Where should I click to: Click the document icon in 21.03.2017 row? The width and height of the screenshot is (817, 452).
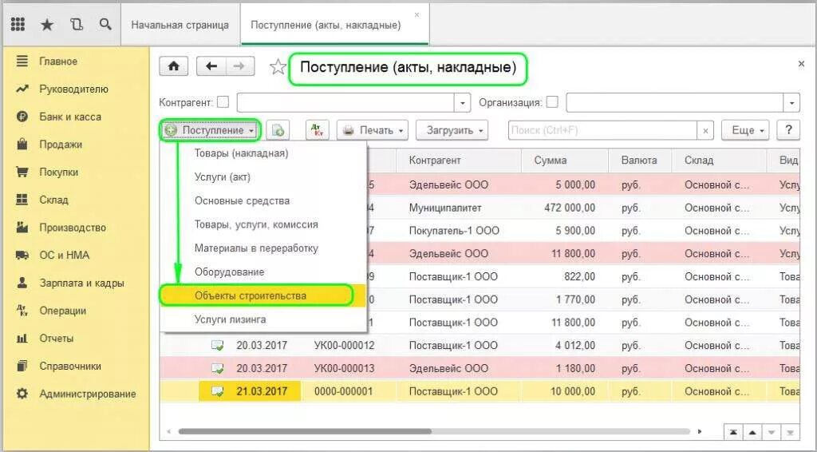217,391
